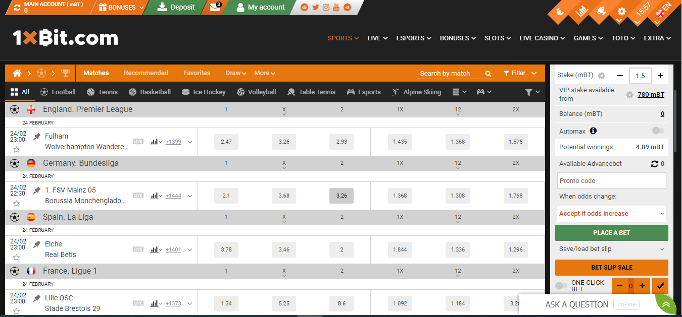Open the Tennis sports category
Viewport: 682px width, 317px height.
click(x=102, y=92)
